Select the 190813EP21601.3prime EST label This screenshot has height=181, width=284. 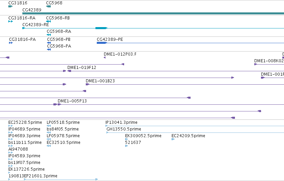coord(33,176)
